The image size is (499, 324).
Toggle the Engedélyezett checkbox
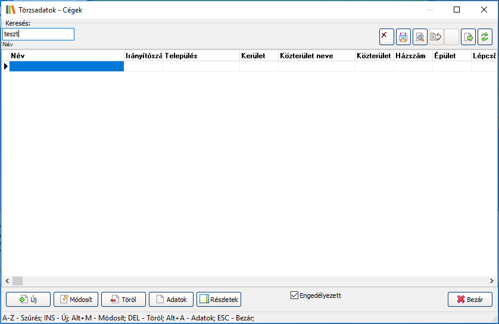pyautogui.click(x=294, y=295)
